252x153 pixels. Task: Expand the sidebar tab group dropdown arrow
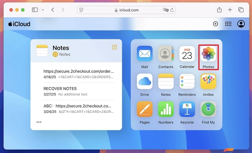(43, 10)
